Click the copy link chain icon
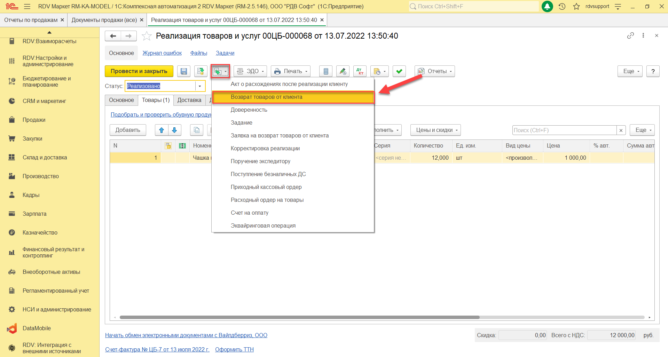668x357 pixels. pos(630,35)
